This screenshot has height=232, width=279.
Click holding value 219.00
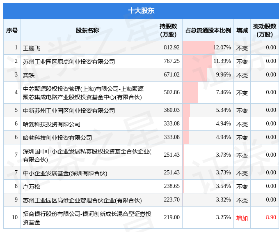(172, 217)
